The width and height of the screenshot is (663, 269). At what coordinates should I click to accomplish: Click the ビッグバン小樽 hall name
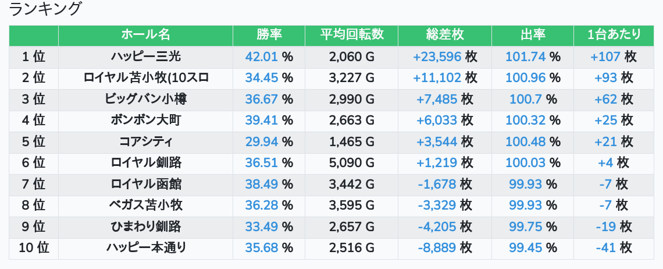[x=145, y=99]
